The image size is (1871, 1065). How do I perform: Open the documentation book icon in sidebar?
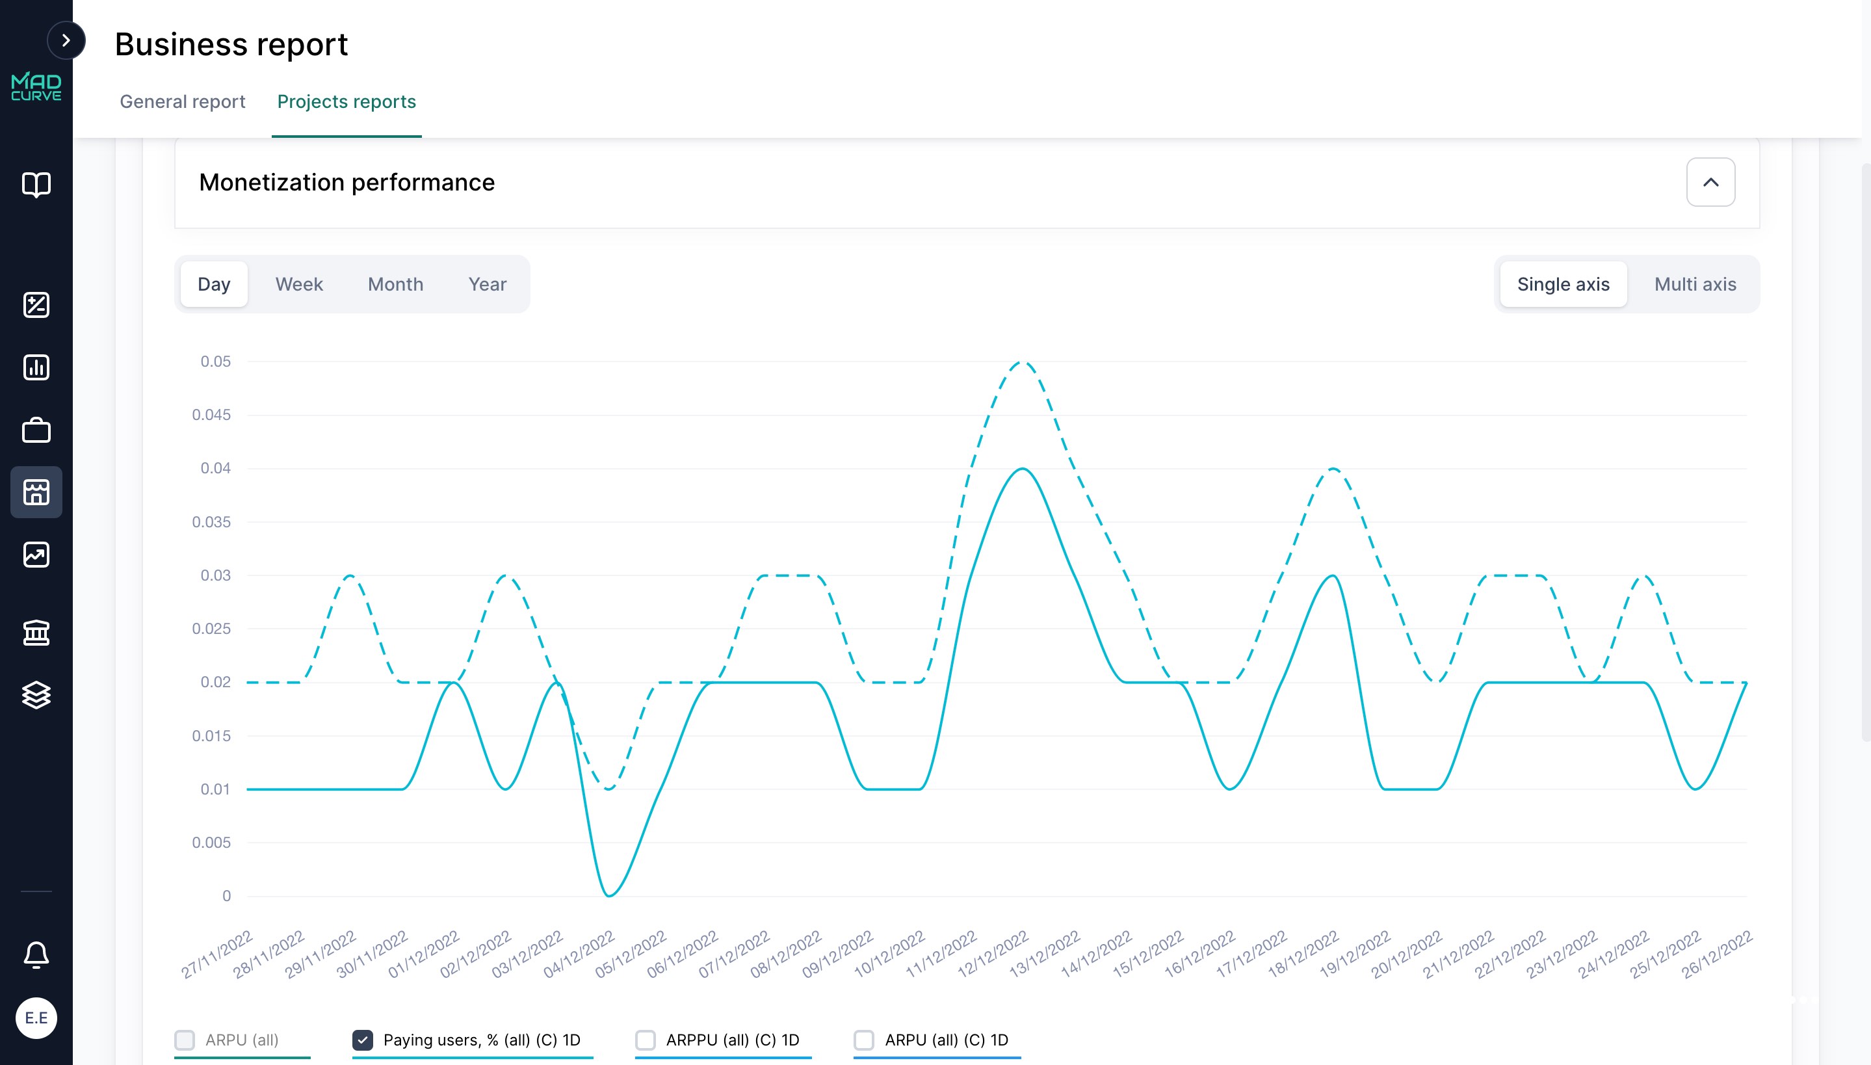point(36,185)
